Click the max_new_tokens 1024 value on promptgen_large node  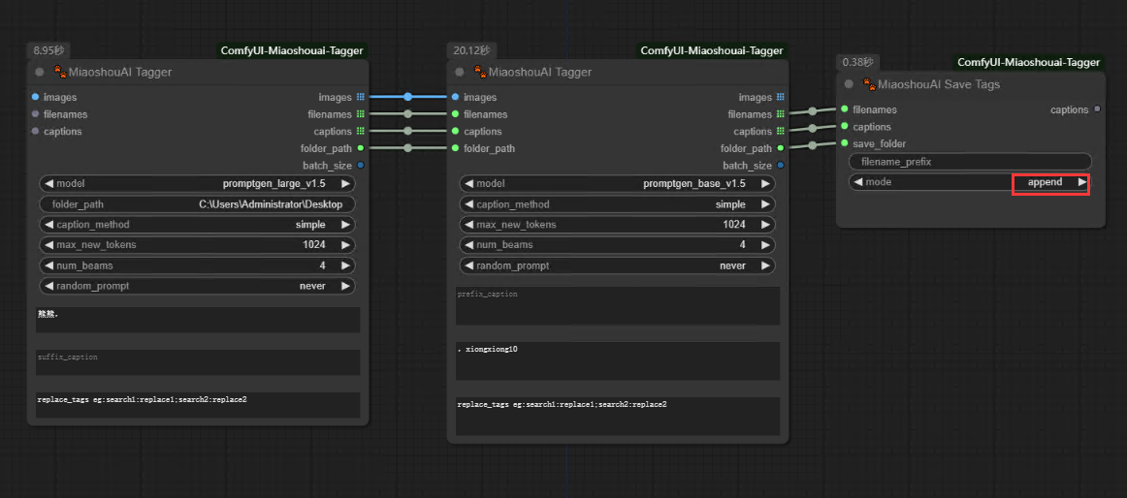[313, 245]
